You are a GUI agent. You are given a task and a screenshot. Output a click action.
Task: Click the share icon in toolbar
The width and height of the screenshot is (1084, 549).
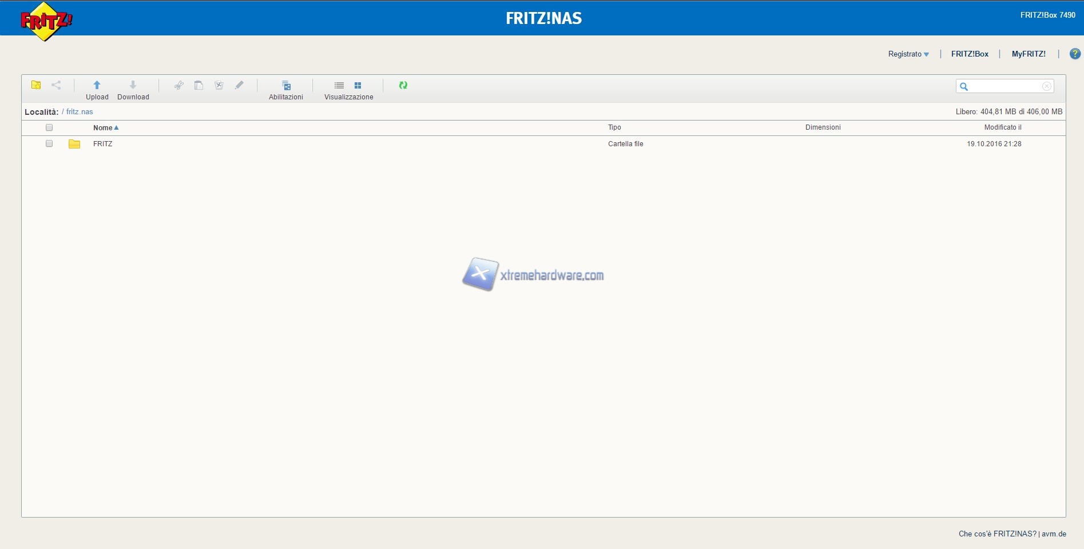pyautogui.click(x=56, y=85)
